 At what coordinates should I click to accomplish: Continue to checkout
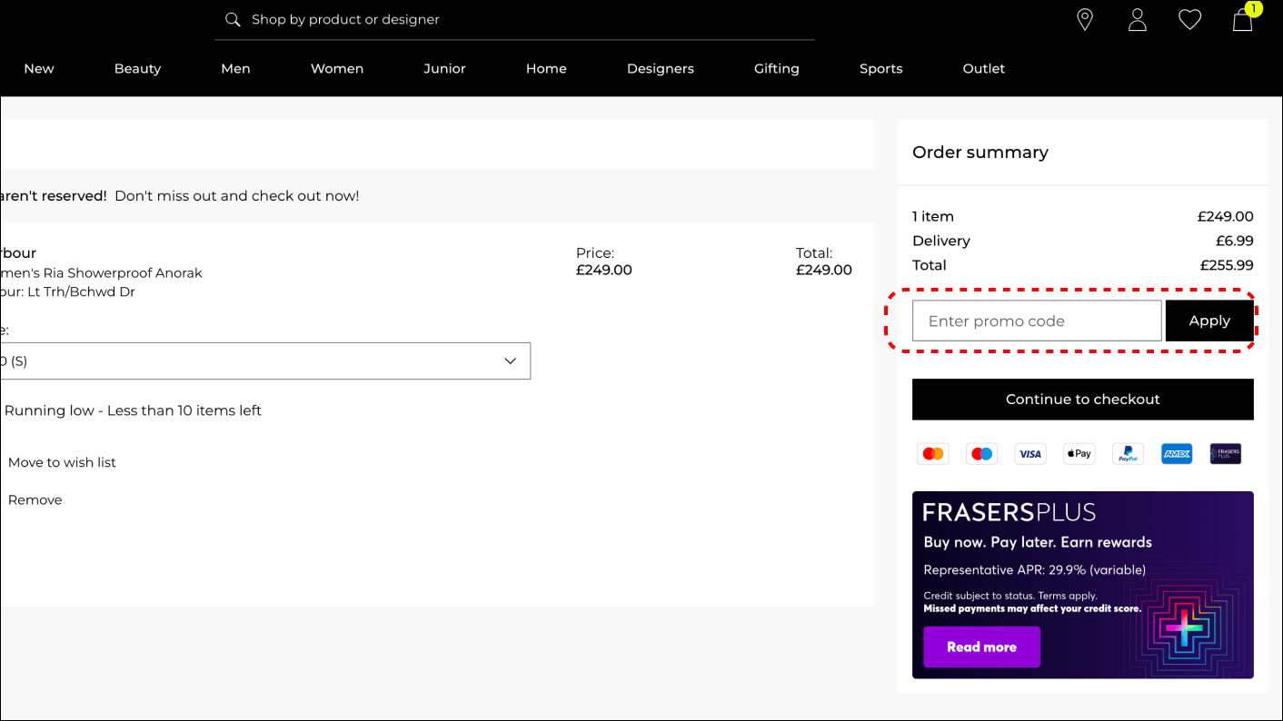1083,400
